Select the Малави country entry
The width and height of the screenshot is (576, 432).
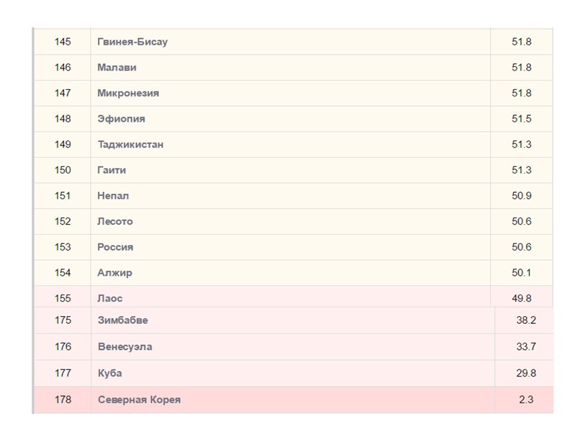(x=117, y=68)
